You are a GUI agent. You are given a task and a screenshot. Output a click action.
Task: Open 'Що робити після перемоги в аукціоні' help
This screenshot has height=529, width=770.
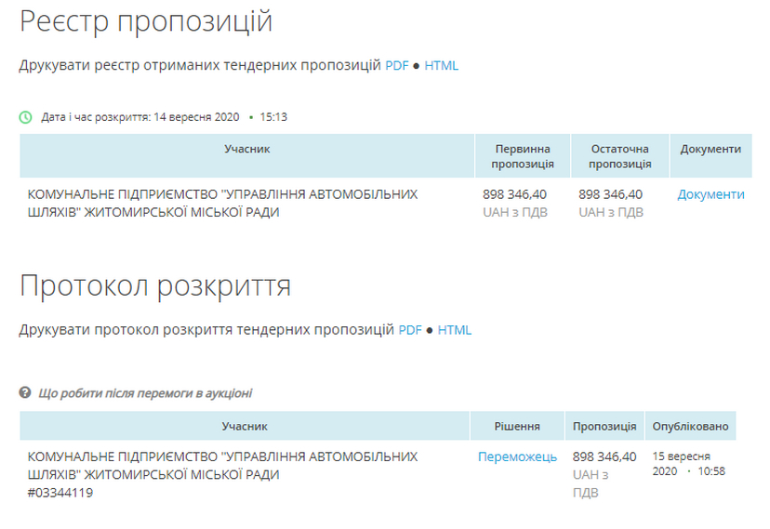pyautogui.click(x=145, y=393)
